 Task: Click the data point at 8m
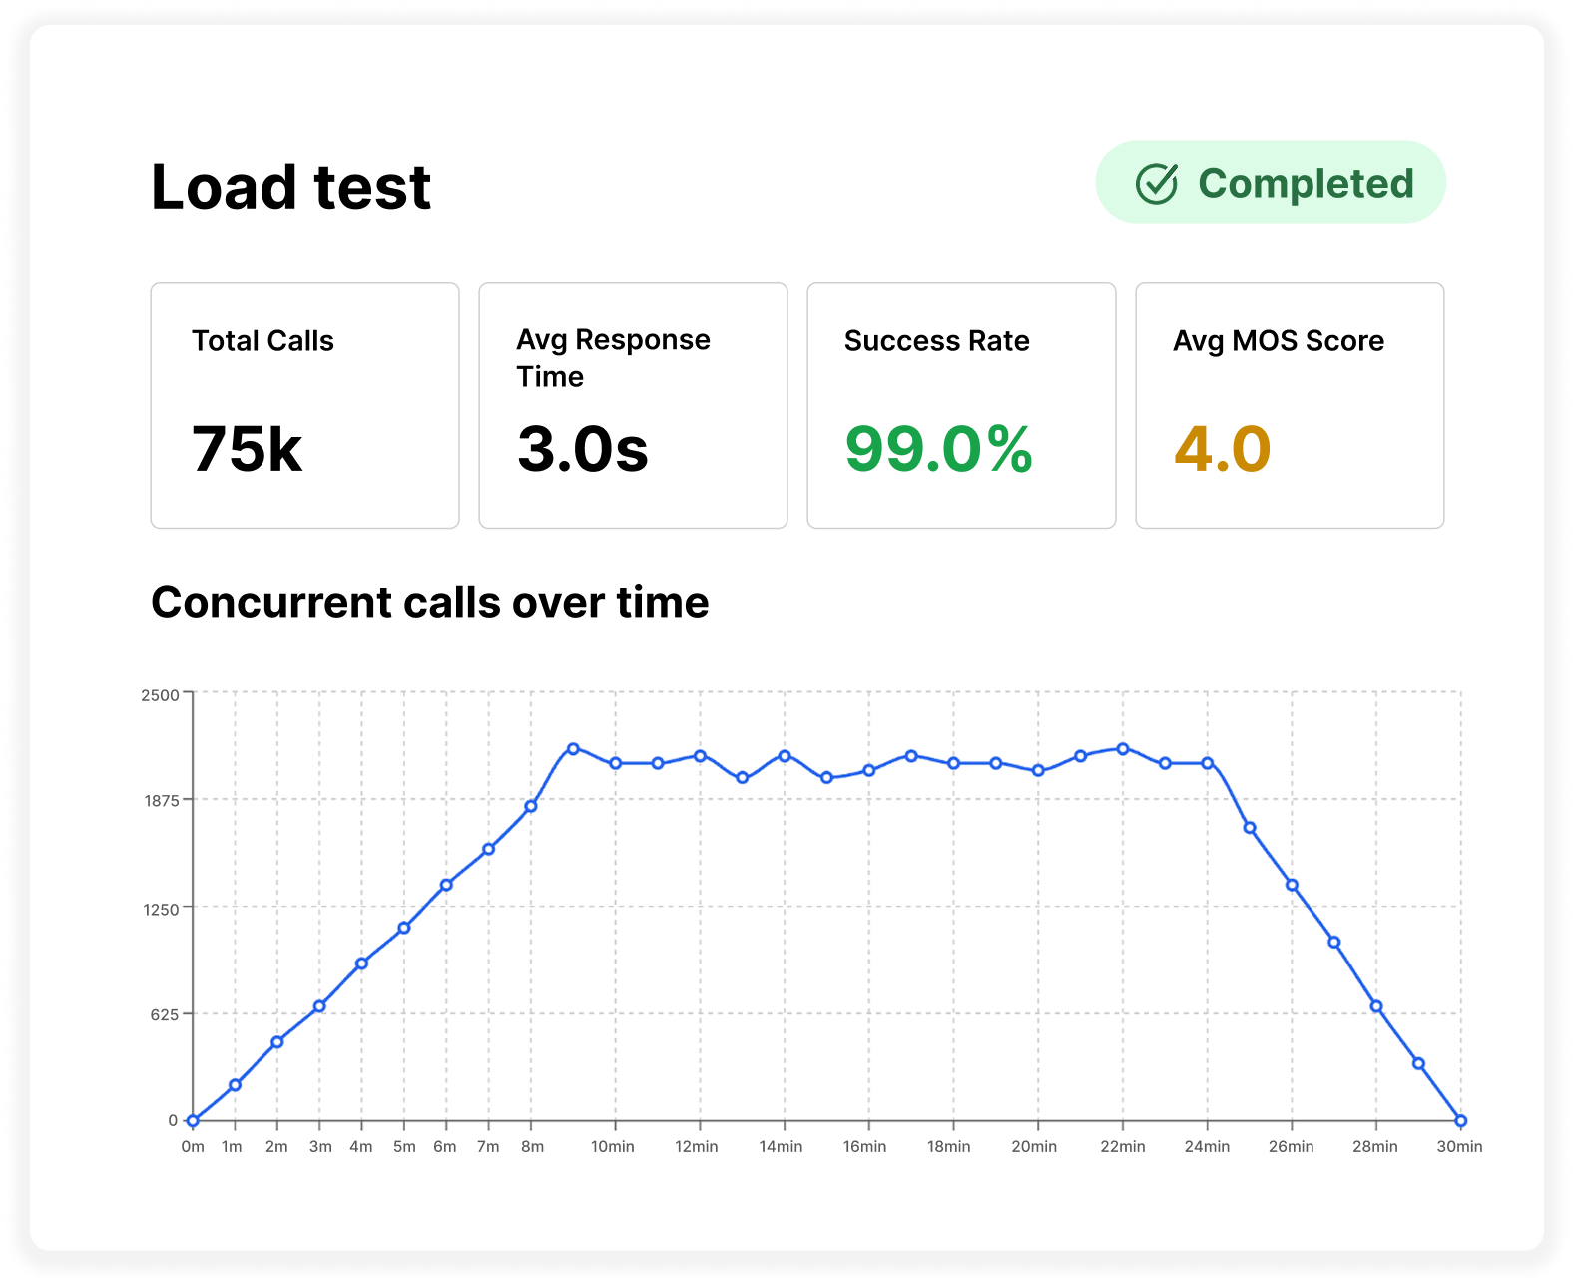tap(531, 806)
